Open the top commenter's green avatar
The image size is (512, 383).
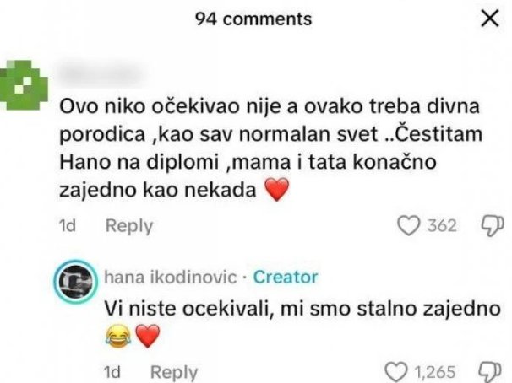point(25,82)
